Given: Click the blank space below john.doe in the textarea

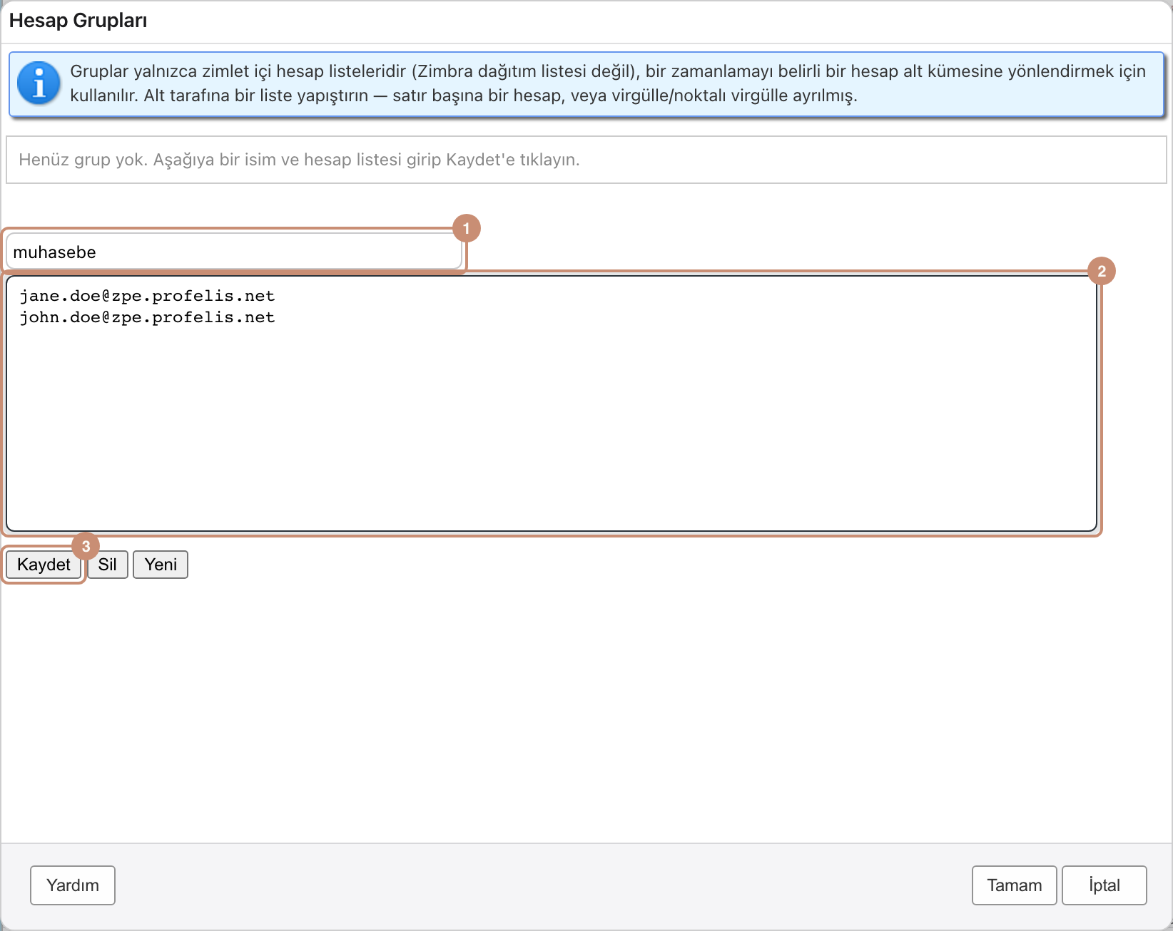Looking at the screenshot, I should (x=551, y=428).
